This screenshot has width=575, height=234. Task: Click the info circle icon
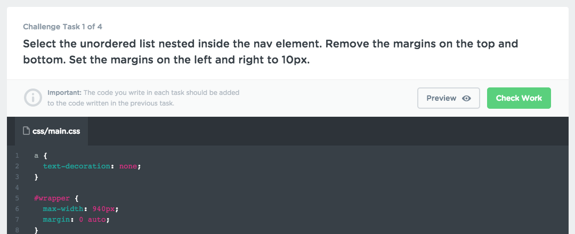click(x=33, y=98)
